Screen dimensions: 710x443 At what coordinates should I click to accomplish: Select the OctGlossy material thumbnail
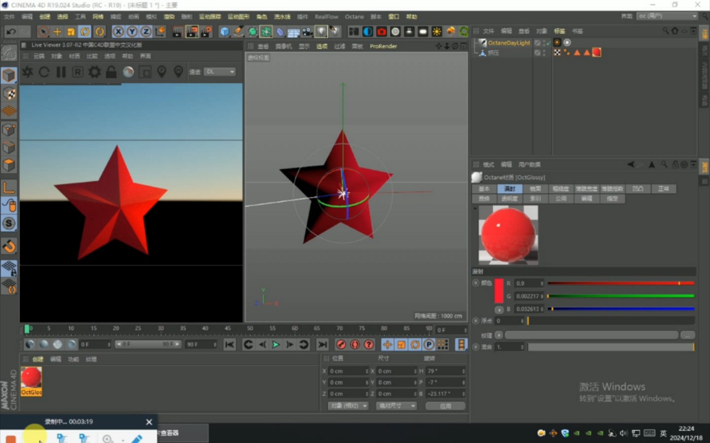31,378
